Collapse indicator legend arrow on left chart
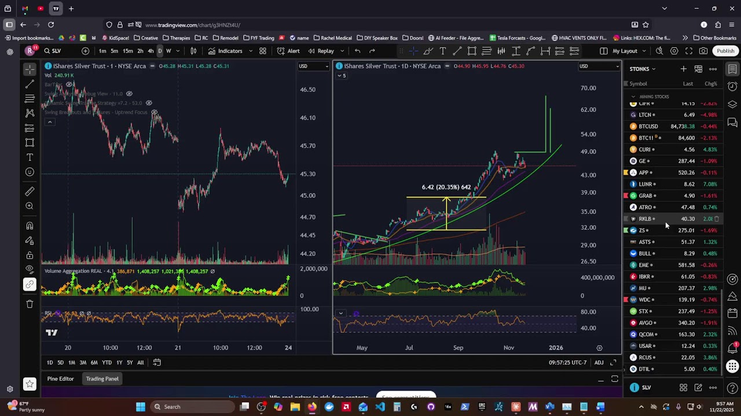The width and height of the screenshot is (741, 416). pos(50,122)
